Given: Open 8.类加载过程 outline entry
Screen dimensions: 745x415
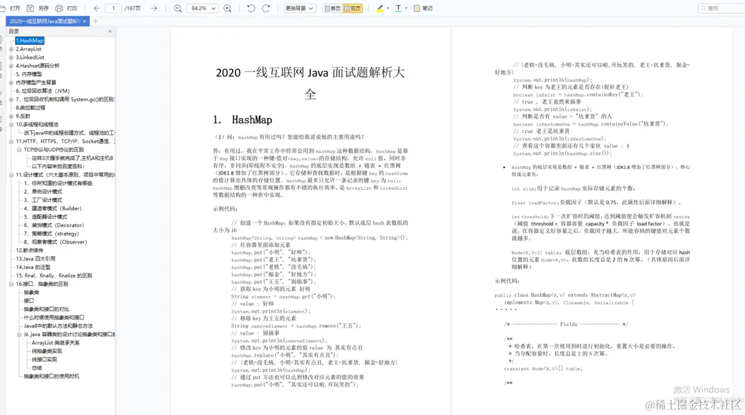Looking at the screenshot, I should (30, 108).
